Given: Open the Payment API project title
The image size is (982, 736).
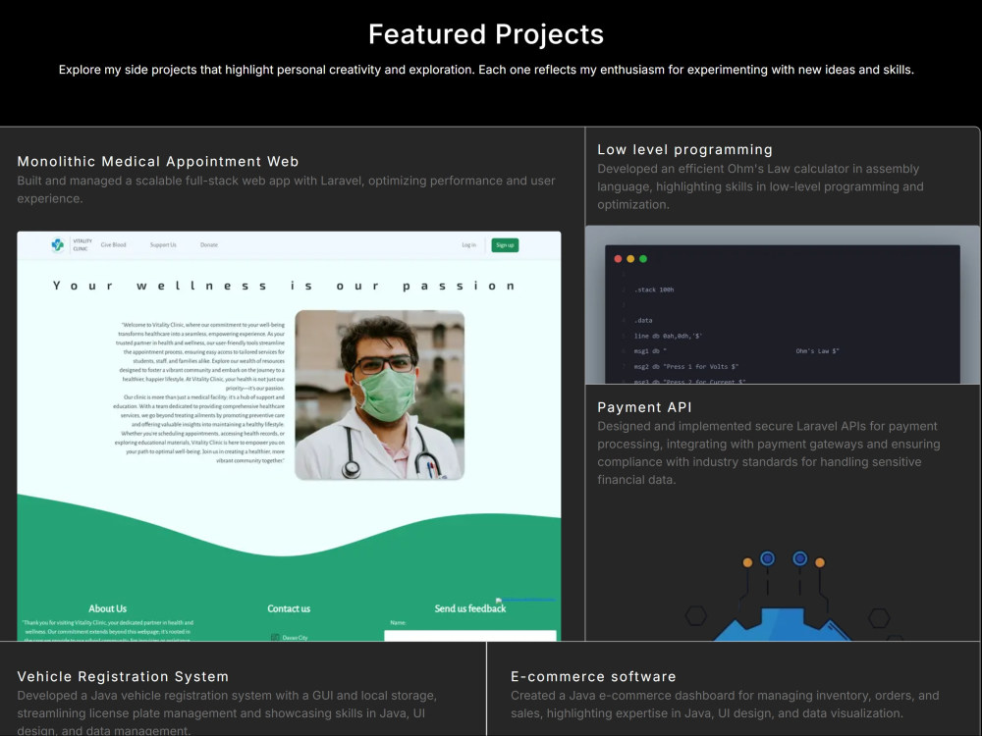Looking at the screenshot, I should 644,407.
